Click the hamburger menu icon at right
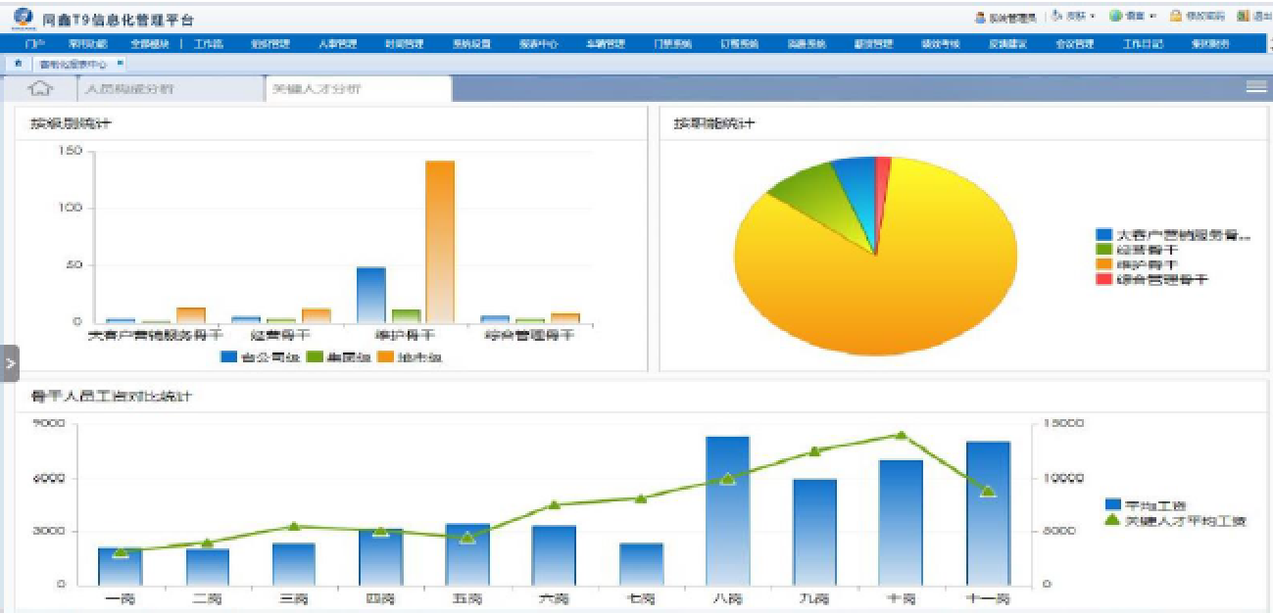This screenshot has height=614, width=1273. 1255,87
